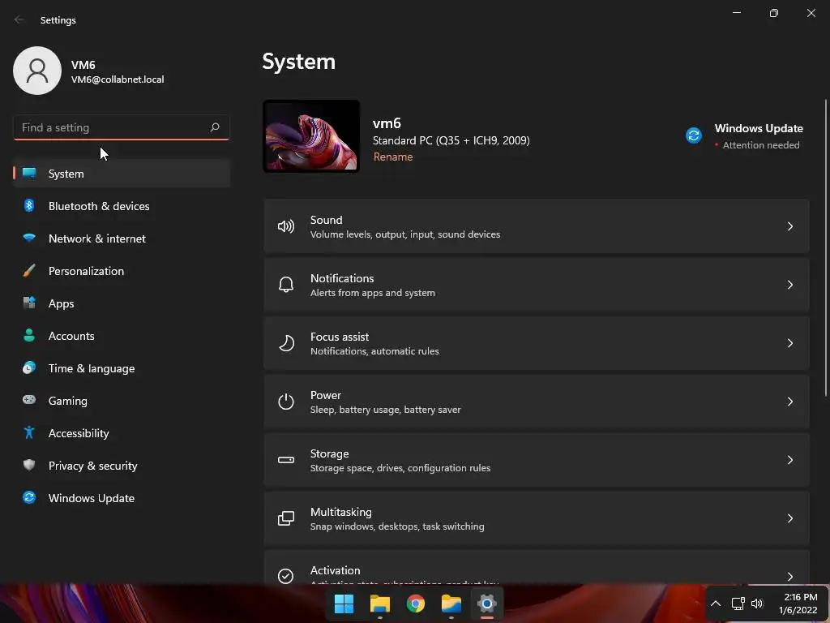Expand the Multitasking settings chevron
Screen dimensions: 830x623
click(x=789, y=518)
